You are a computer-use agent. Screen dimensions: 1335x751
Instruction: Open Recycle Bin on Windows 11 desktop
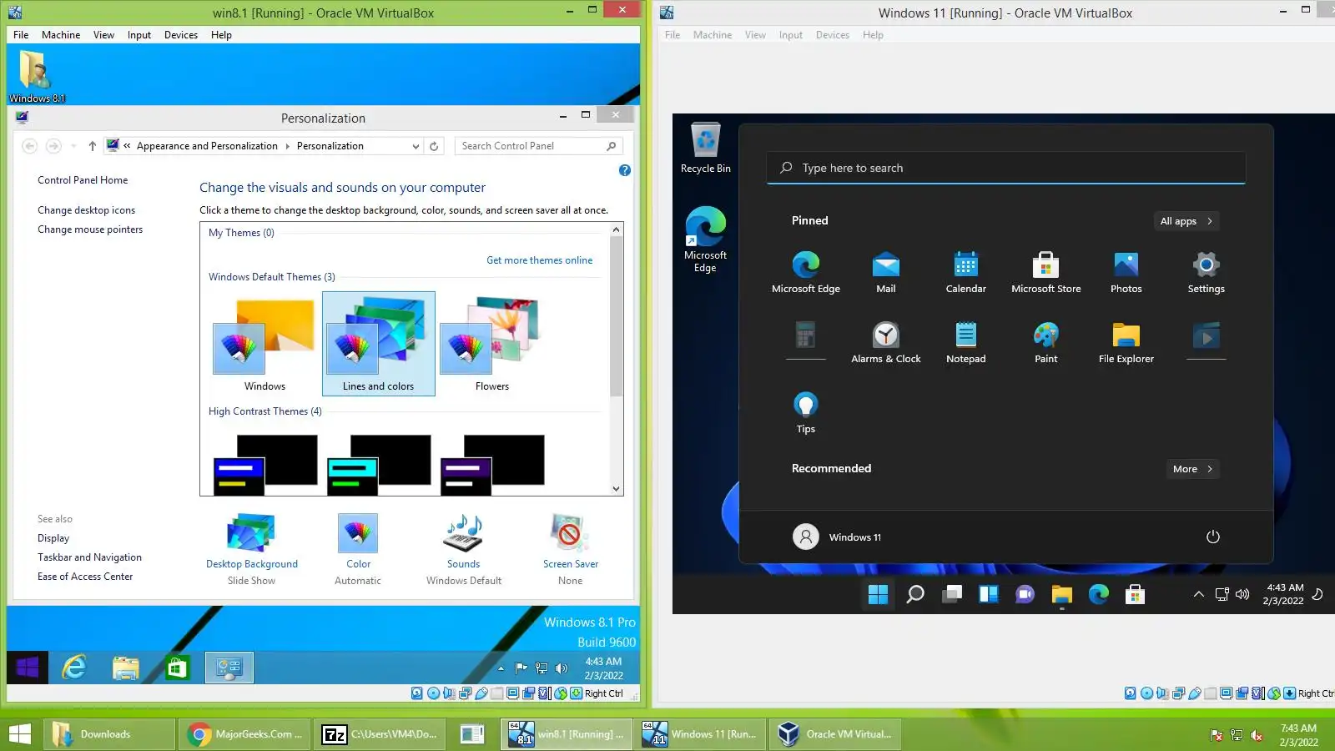tap(705, 149)
